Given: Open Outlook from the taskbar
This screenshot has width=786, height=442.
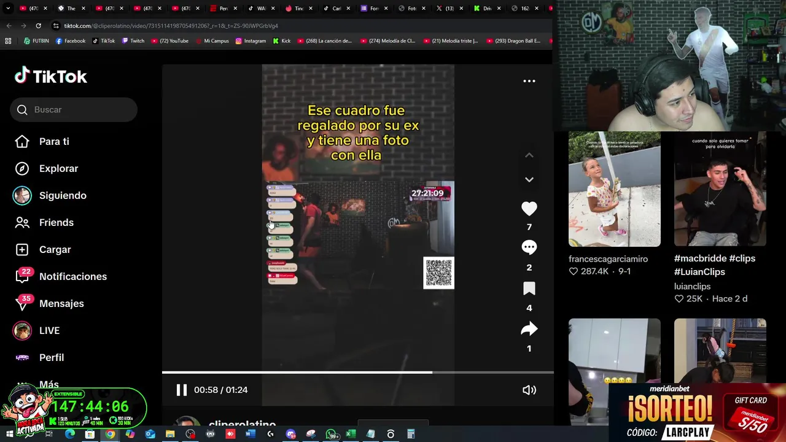Looking at the screenshot, I should coord(150,434).
